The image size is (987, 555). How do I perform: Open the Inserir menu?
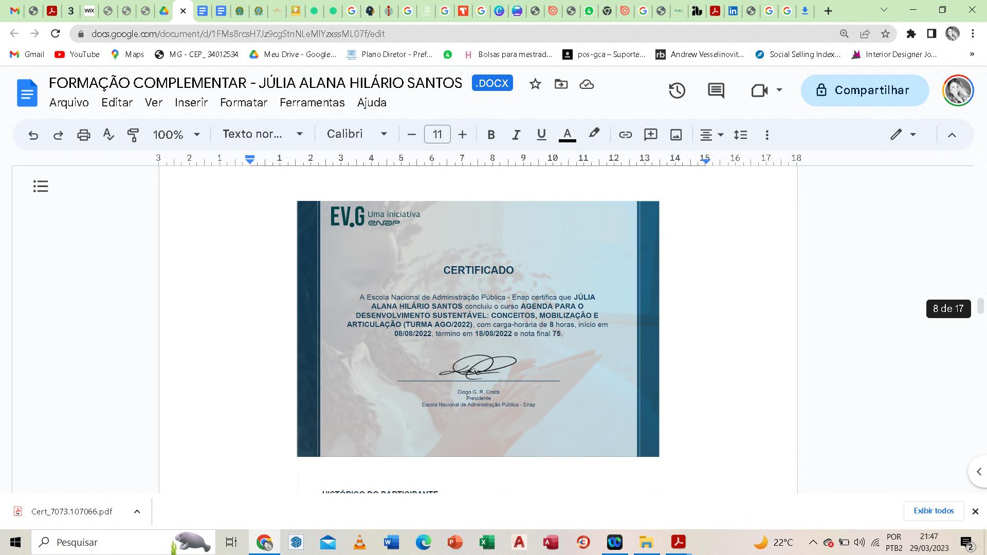click(x=191, y=102)
